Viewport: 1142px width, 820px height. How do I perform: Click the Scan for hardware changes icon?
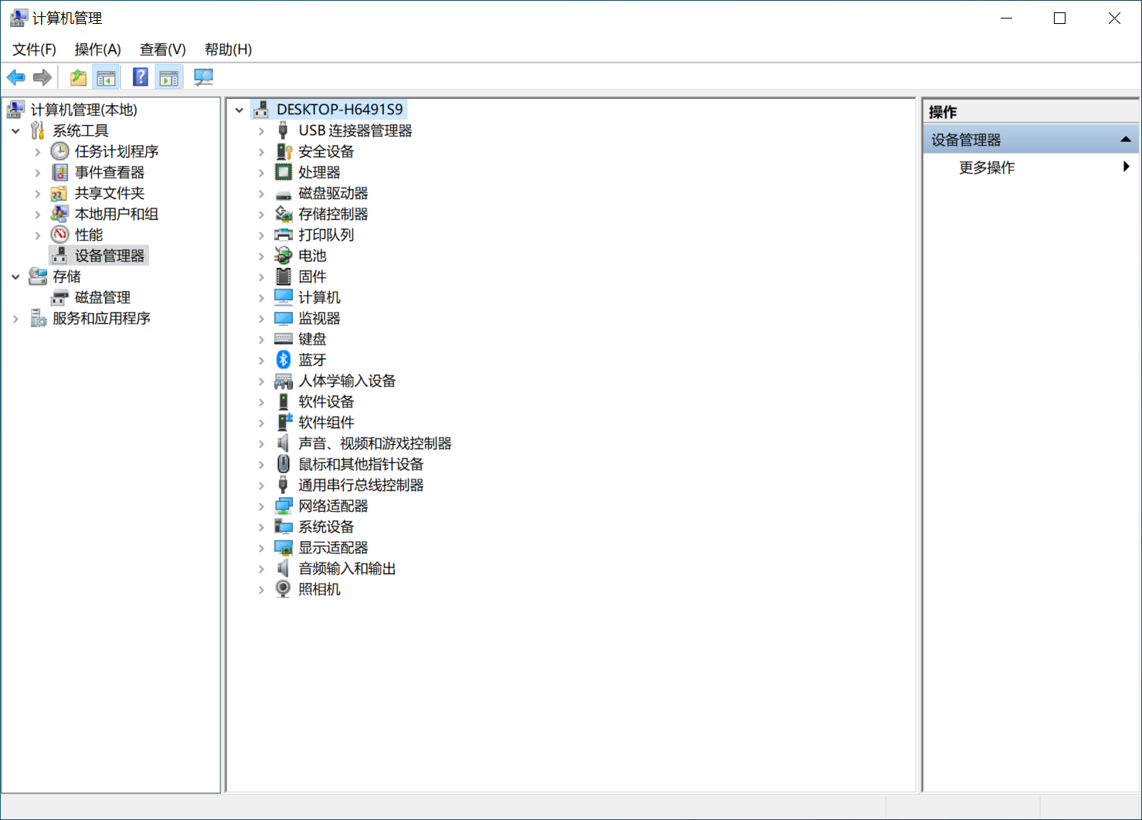click(203, 77)
